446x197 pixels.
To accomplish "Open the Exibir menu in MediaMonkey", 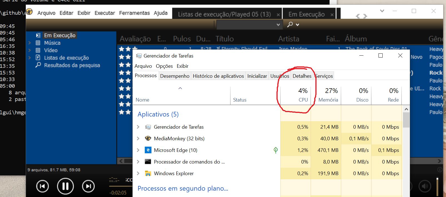I will point(84,13).
